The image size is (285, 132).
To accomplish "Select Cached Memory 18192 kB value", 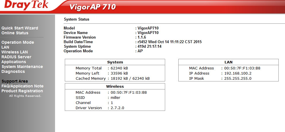I will (x=130, y=79).
